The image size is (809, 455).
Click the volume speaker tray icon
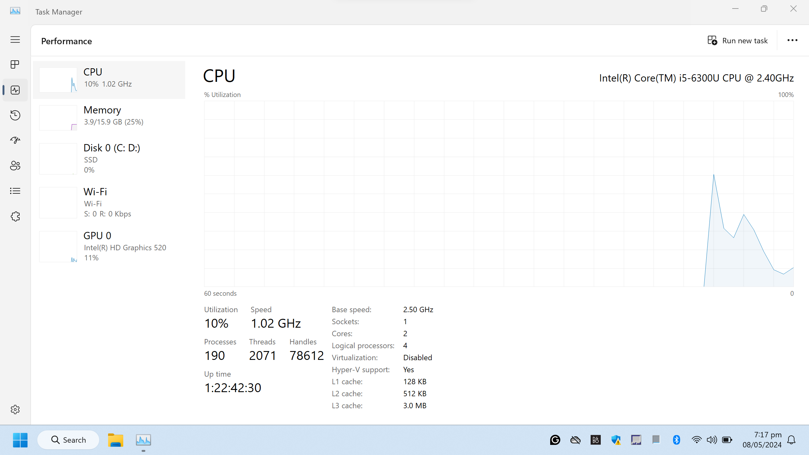(x=712, y=440)
